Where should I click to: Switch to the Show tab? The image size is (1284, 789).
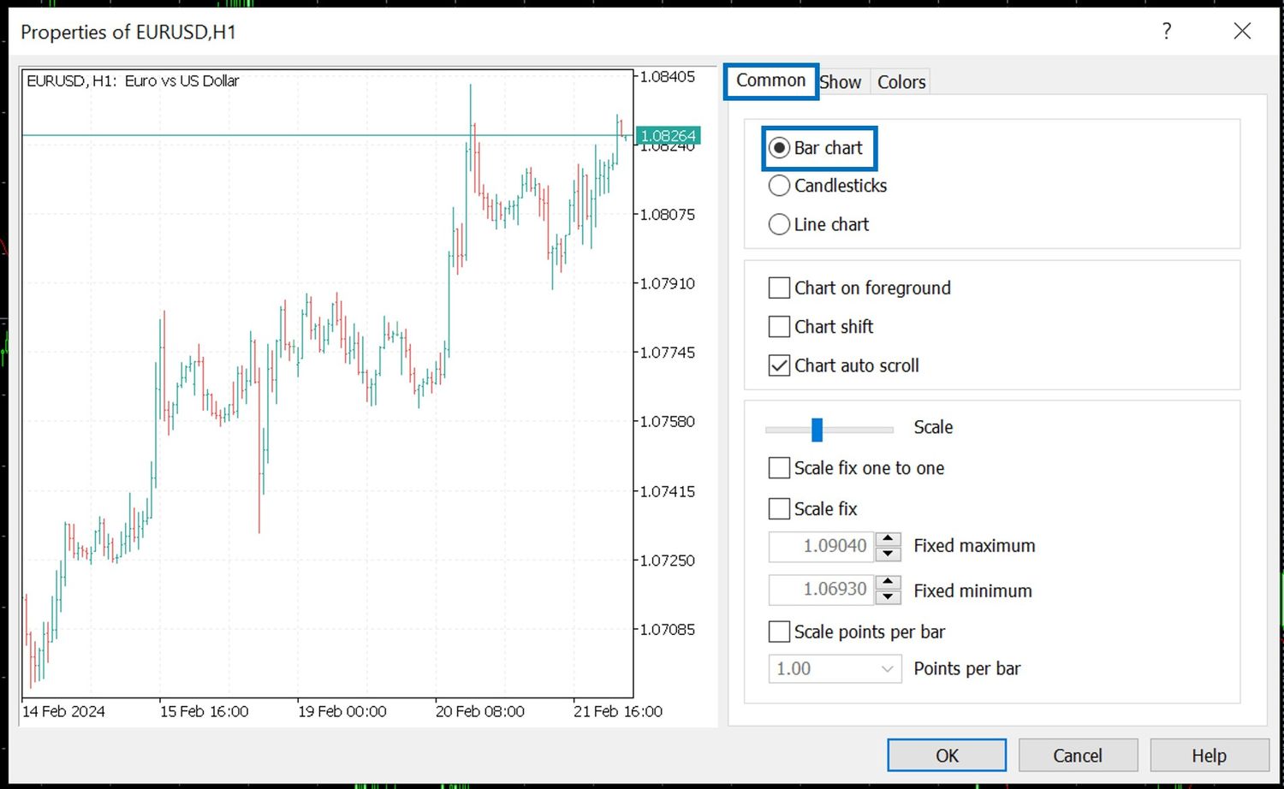pos(841,82)
